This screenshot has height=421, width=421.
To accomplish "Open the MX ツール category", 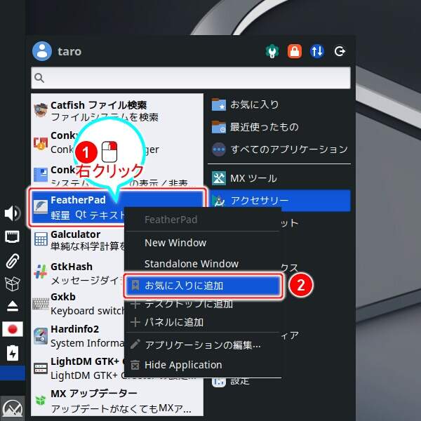I will click(x=253, y=178).
